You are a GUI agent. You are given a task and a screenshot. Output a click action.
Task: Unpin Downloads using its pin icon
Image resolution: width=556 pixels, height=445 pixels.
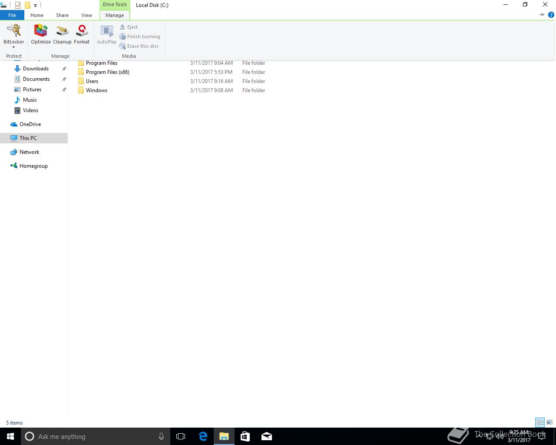64,69
